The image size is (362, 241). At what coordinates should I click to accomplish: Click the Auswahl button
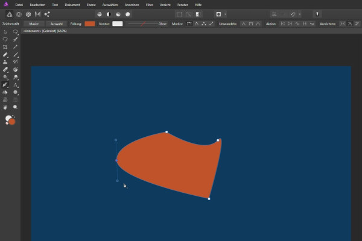(x=56, y=23)
